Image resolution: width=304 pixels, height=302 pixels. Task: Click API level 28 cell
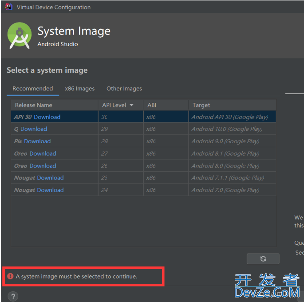point(121,141)
